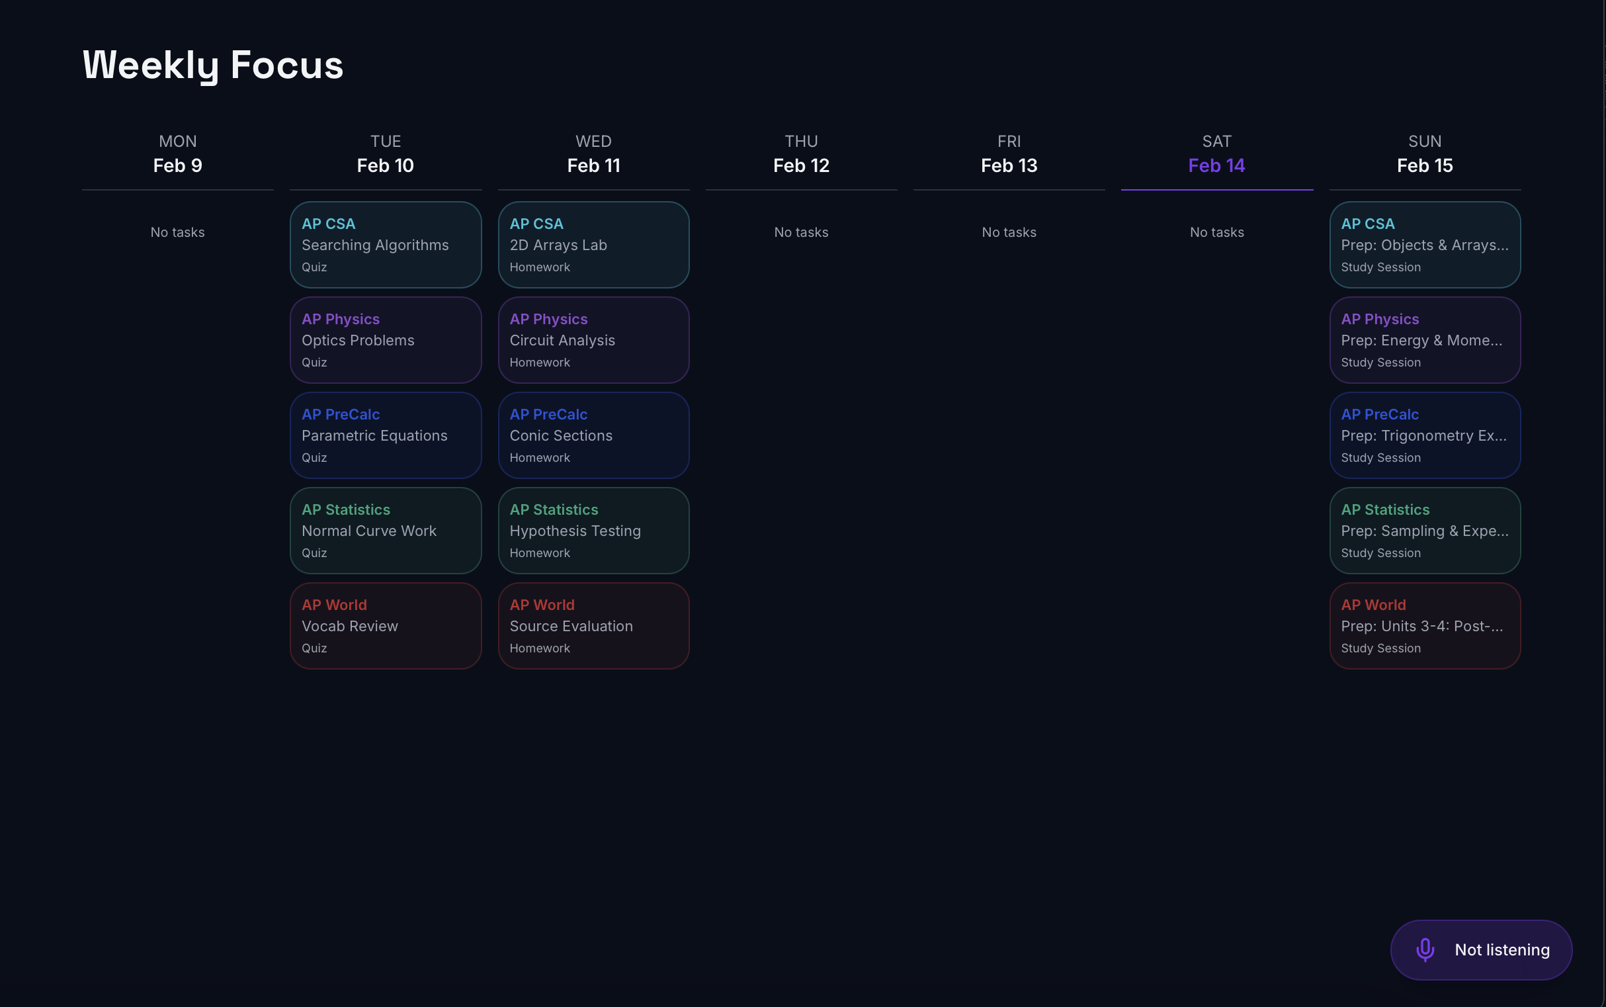Click AP Statistics Hypothesis Testing card
Image resolution: width=1606 pixels, height=1007 pixels.
593,531
